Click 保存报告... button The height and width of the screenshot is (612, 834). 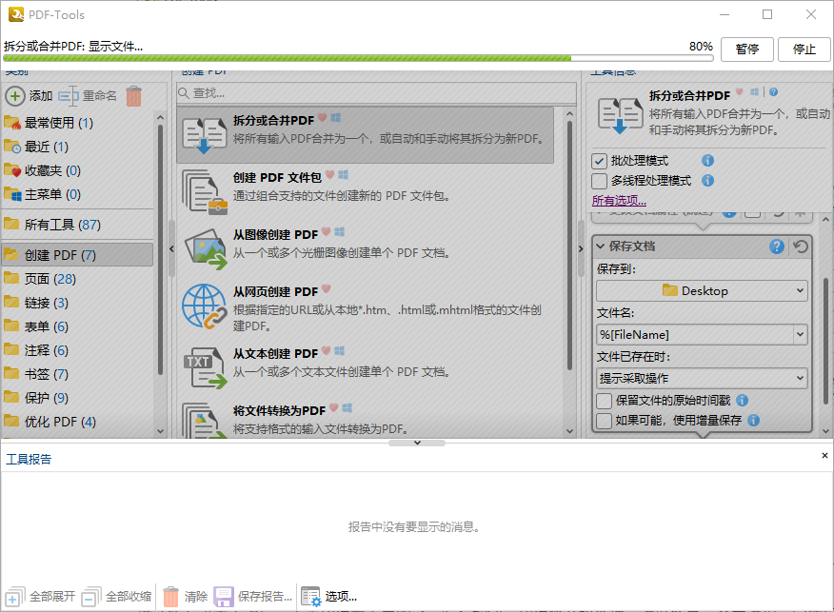pos(253,597)
